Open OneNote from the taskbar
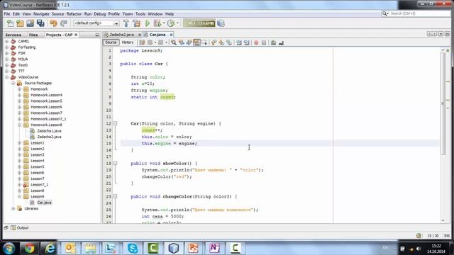 point(214,248)
